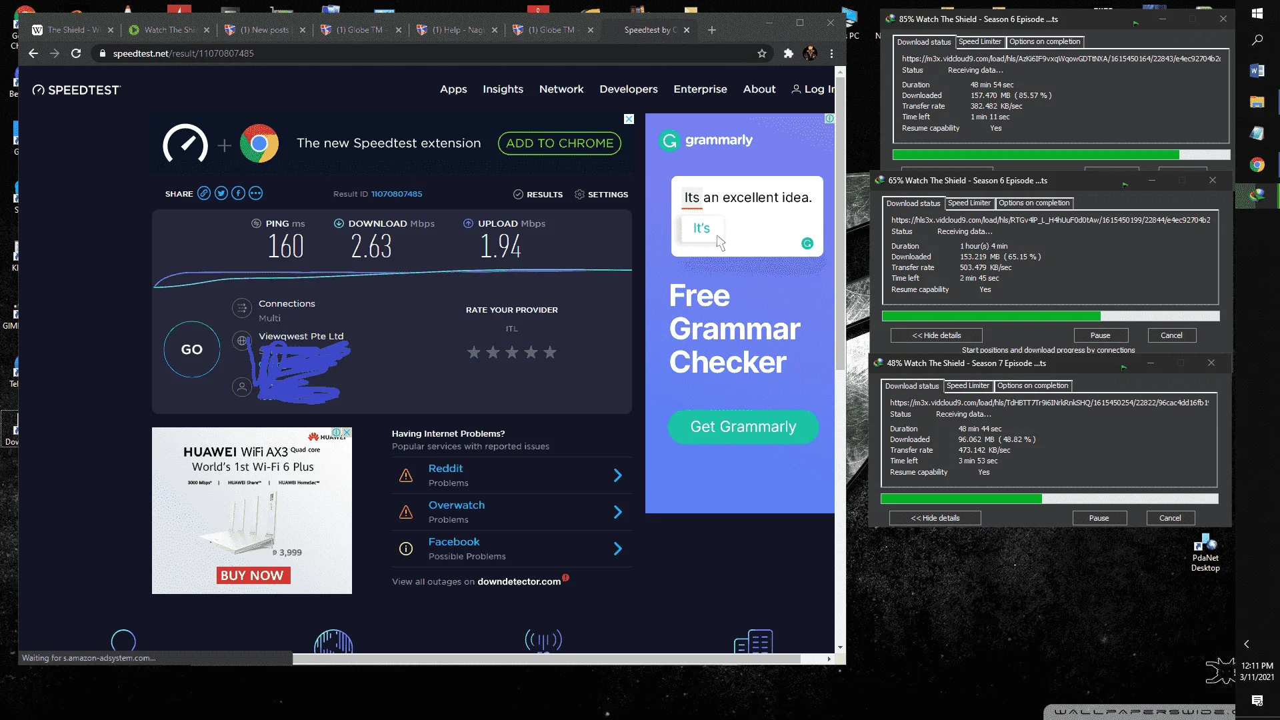This screenshot has width=1280, height=720.
Task: Open Windows Start button
Action: coord(1257,13)
